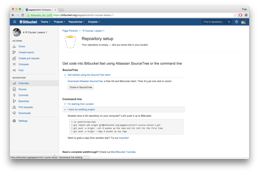
Task: Open Settings via the gear icon
Action: pyautogui.click(x=14, y=121)
